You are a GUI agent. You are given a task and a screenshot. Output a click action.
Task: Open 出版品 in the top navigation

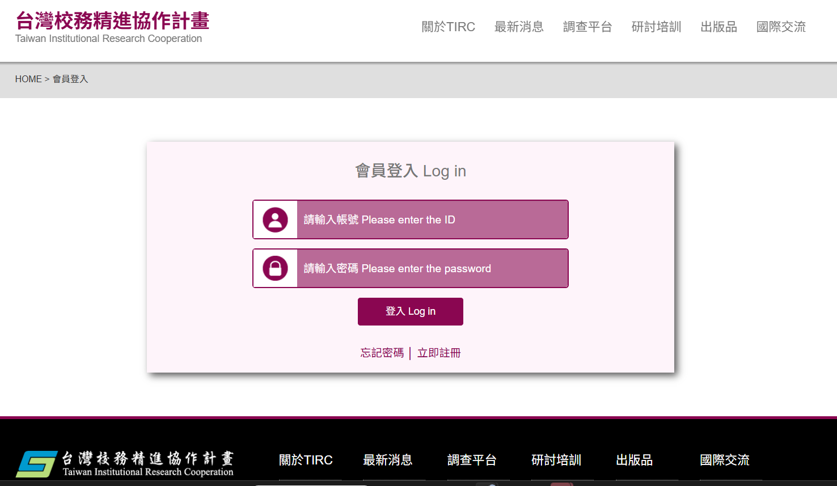pyautogui.click(x=718, y=27)
